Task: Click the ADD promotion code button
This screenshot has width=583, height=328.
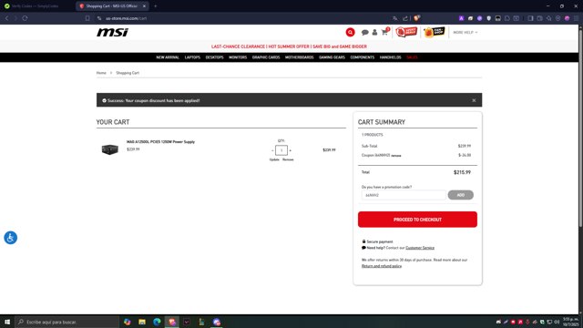Action: click(460, 195)
